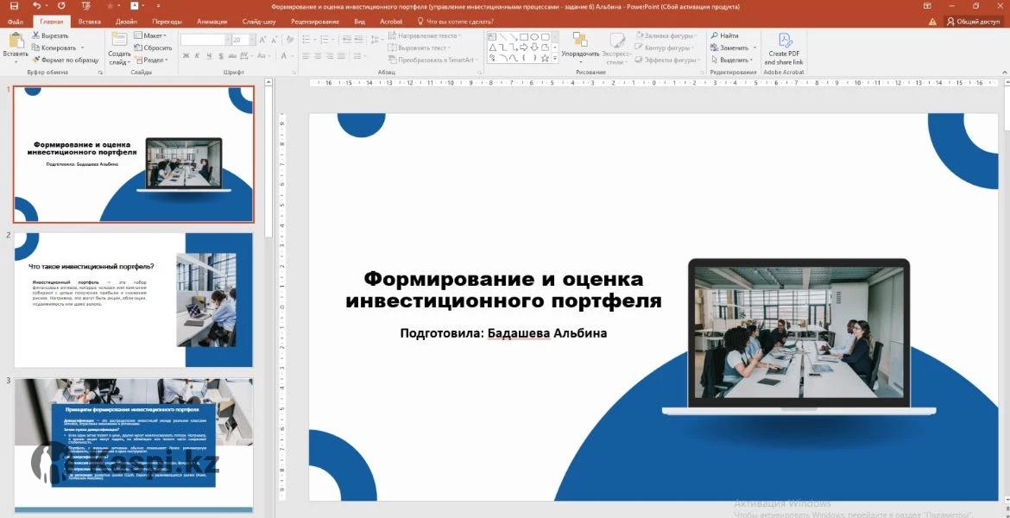The width and height of the screenshot is (1010, 518).
Task: Click Create PDF and share link
Action: click(783, 48)
